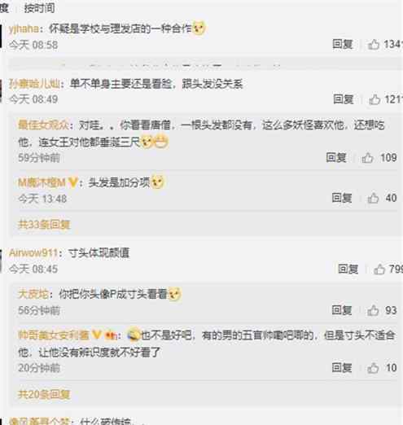Open 大皮地's profile link
This screenshot has width=403, height=425.
(33, 294)
